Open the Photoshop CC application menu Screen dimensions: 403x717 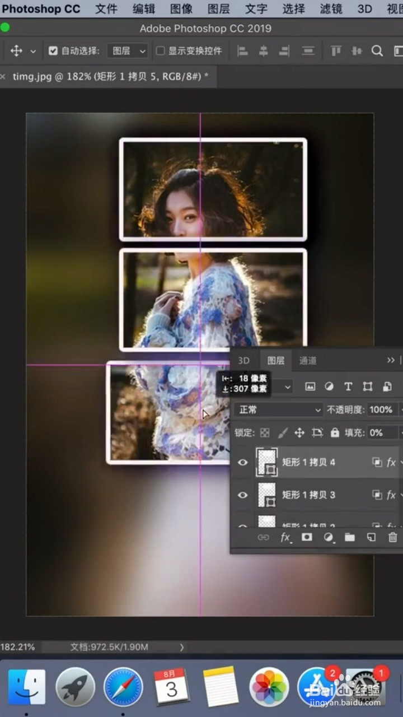point(41,9)
